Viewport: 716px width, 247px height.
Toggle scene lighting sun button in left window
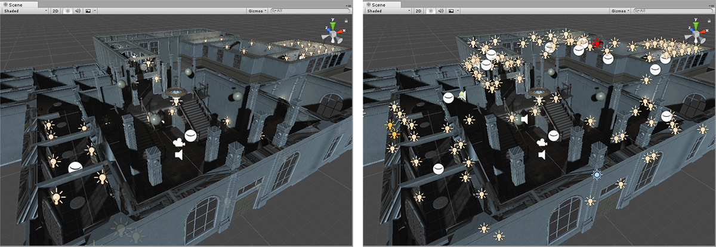coord(67,11)
